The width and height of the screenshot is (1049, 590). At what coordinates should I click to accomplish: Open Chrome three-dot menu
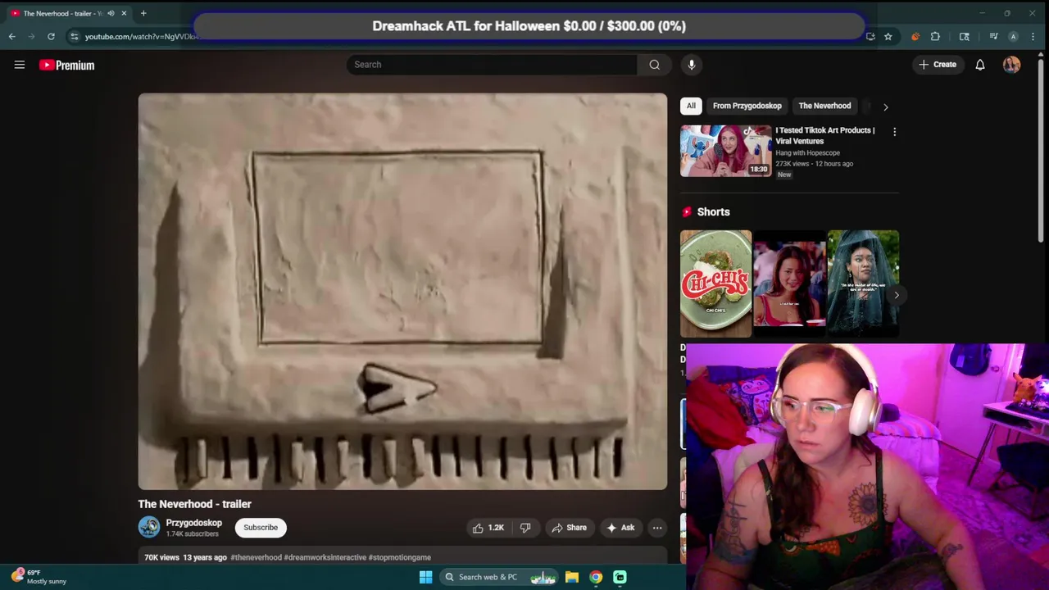click(1033, 36)
